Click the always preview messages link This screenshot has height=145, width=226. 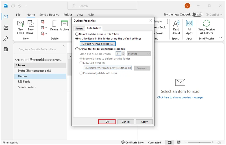tap(180, 97)
